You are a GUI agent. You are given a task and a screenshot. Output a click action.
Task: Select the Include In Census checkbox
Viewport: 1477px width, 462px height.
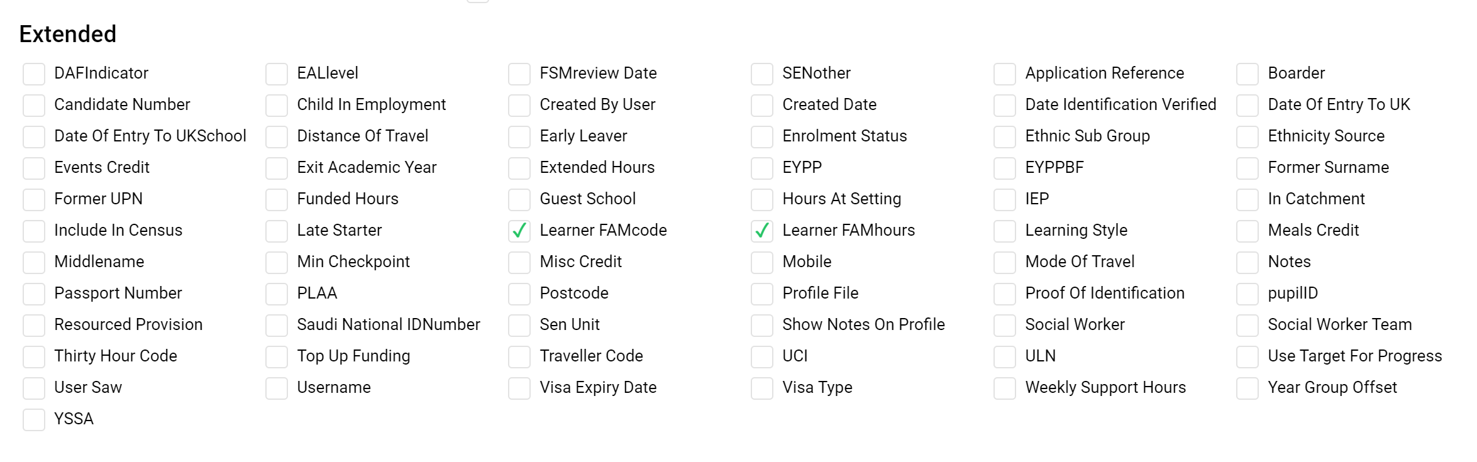[x=34, y=231]
